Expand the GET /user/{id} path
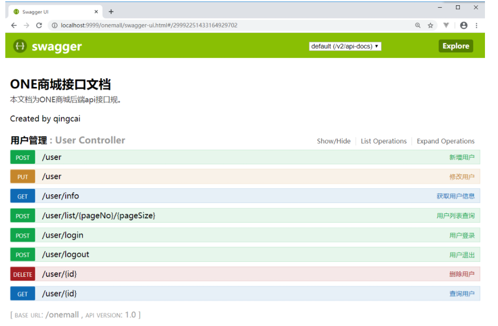 click(59, 294)
